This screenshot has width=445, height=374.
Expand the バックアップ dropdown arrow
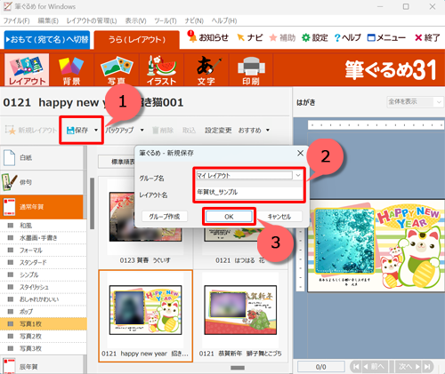click(142, 130)
